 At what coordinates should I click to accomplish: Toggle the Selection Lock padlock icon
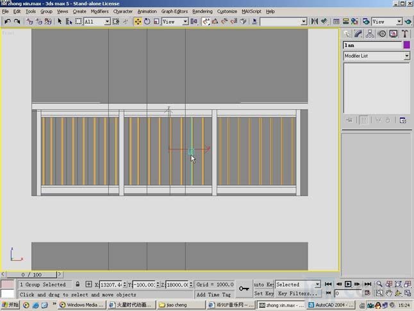coord(78,284)
